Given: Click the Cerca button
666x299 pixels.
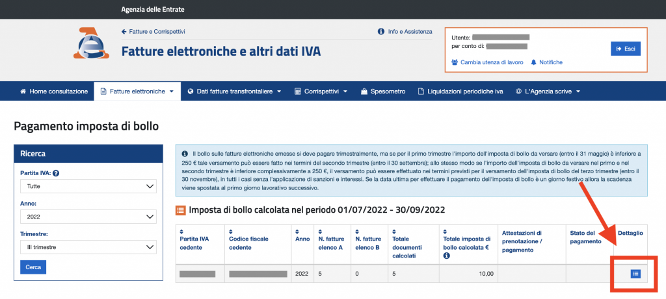Looking at the screenshot, I should coord(33,267).
